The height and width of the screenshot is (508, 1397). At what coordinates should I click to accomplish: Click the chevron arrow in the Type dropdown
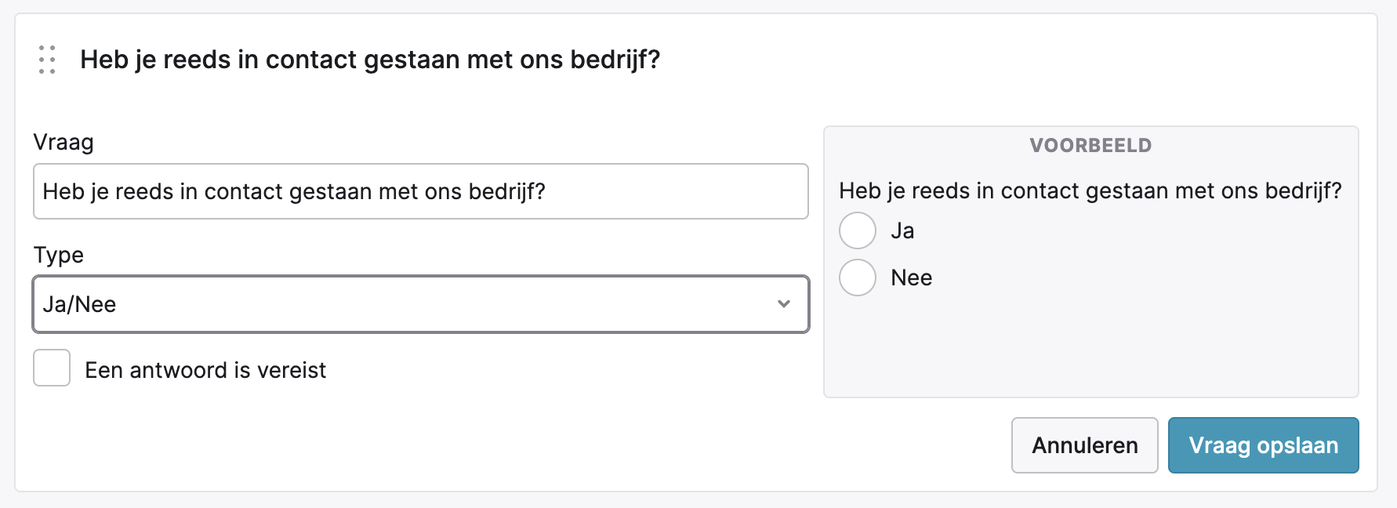pyautogui.click(x=783, y=304)
